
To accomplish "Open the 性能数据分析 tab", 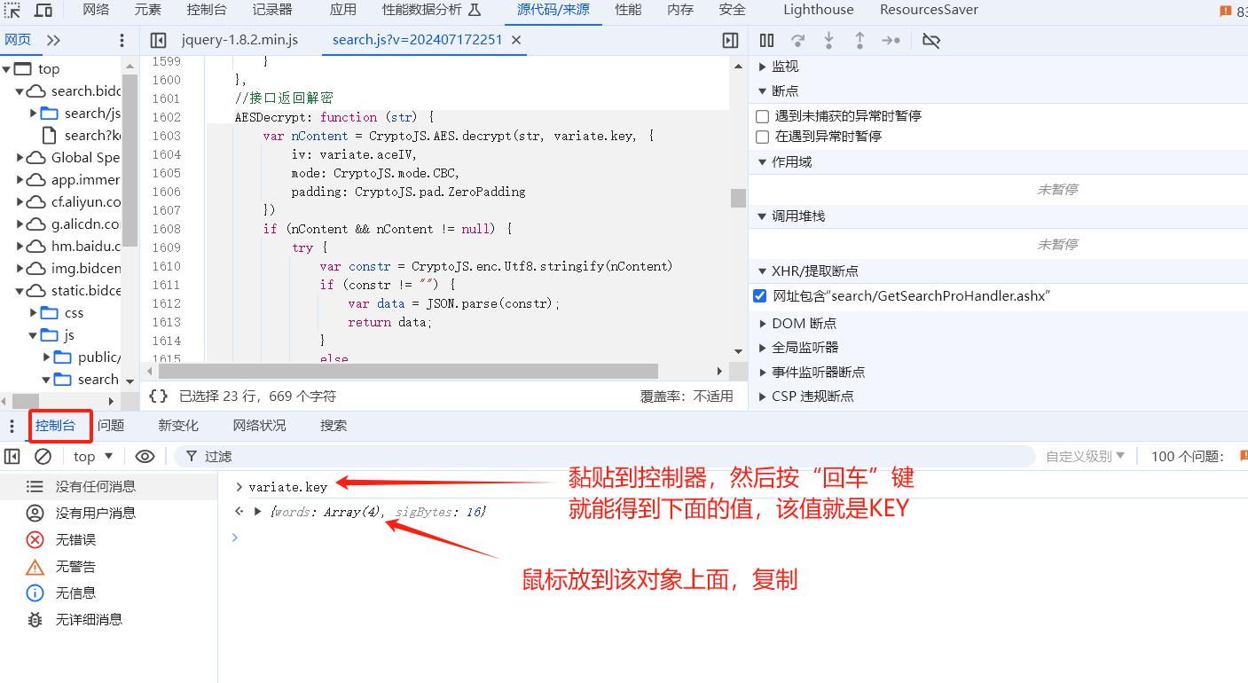I will [431, 10].
